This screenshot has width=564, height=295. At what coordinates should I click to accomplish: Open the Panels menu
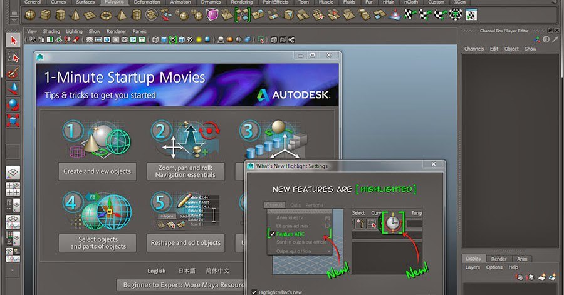click(x=139, y=32)
